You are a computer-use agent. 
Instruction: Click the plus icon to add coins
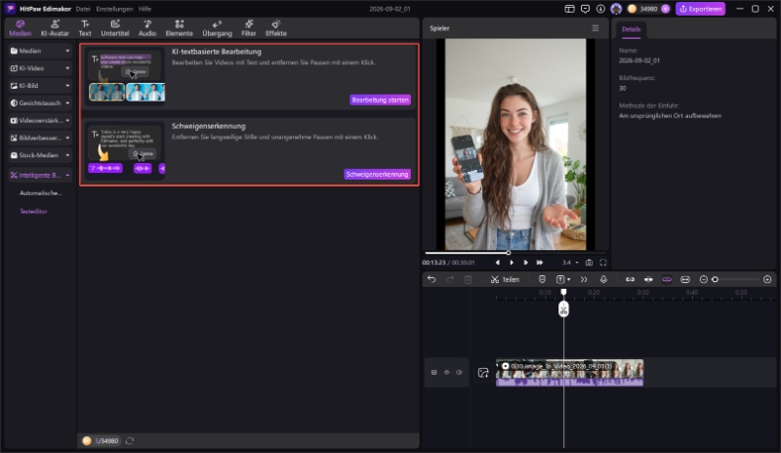(x=665, y=9)
